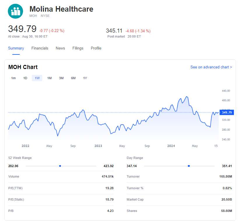The height and width of the screenshot is (223, 240).
Task: Go to the Filings tab
Action: click(78, 48)
